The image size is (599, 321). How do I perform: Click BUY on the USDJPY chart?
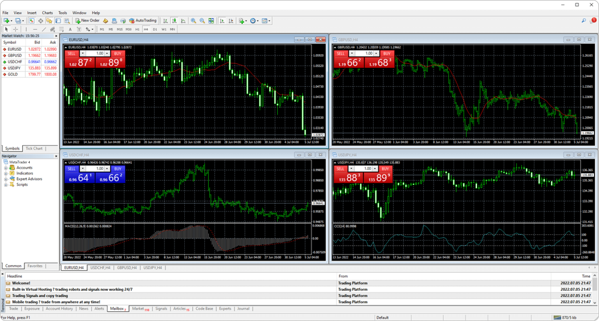385,169
